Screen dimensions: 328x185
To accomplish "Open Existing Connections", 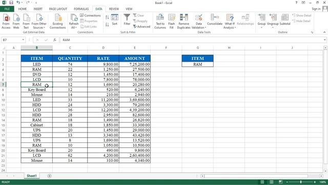I will (x=57, y=21).
